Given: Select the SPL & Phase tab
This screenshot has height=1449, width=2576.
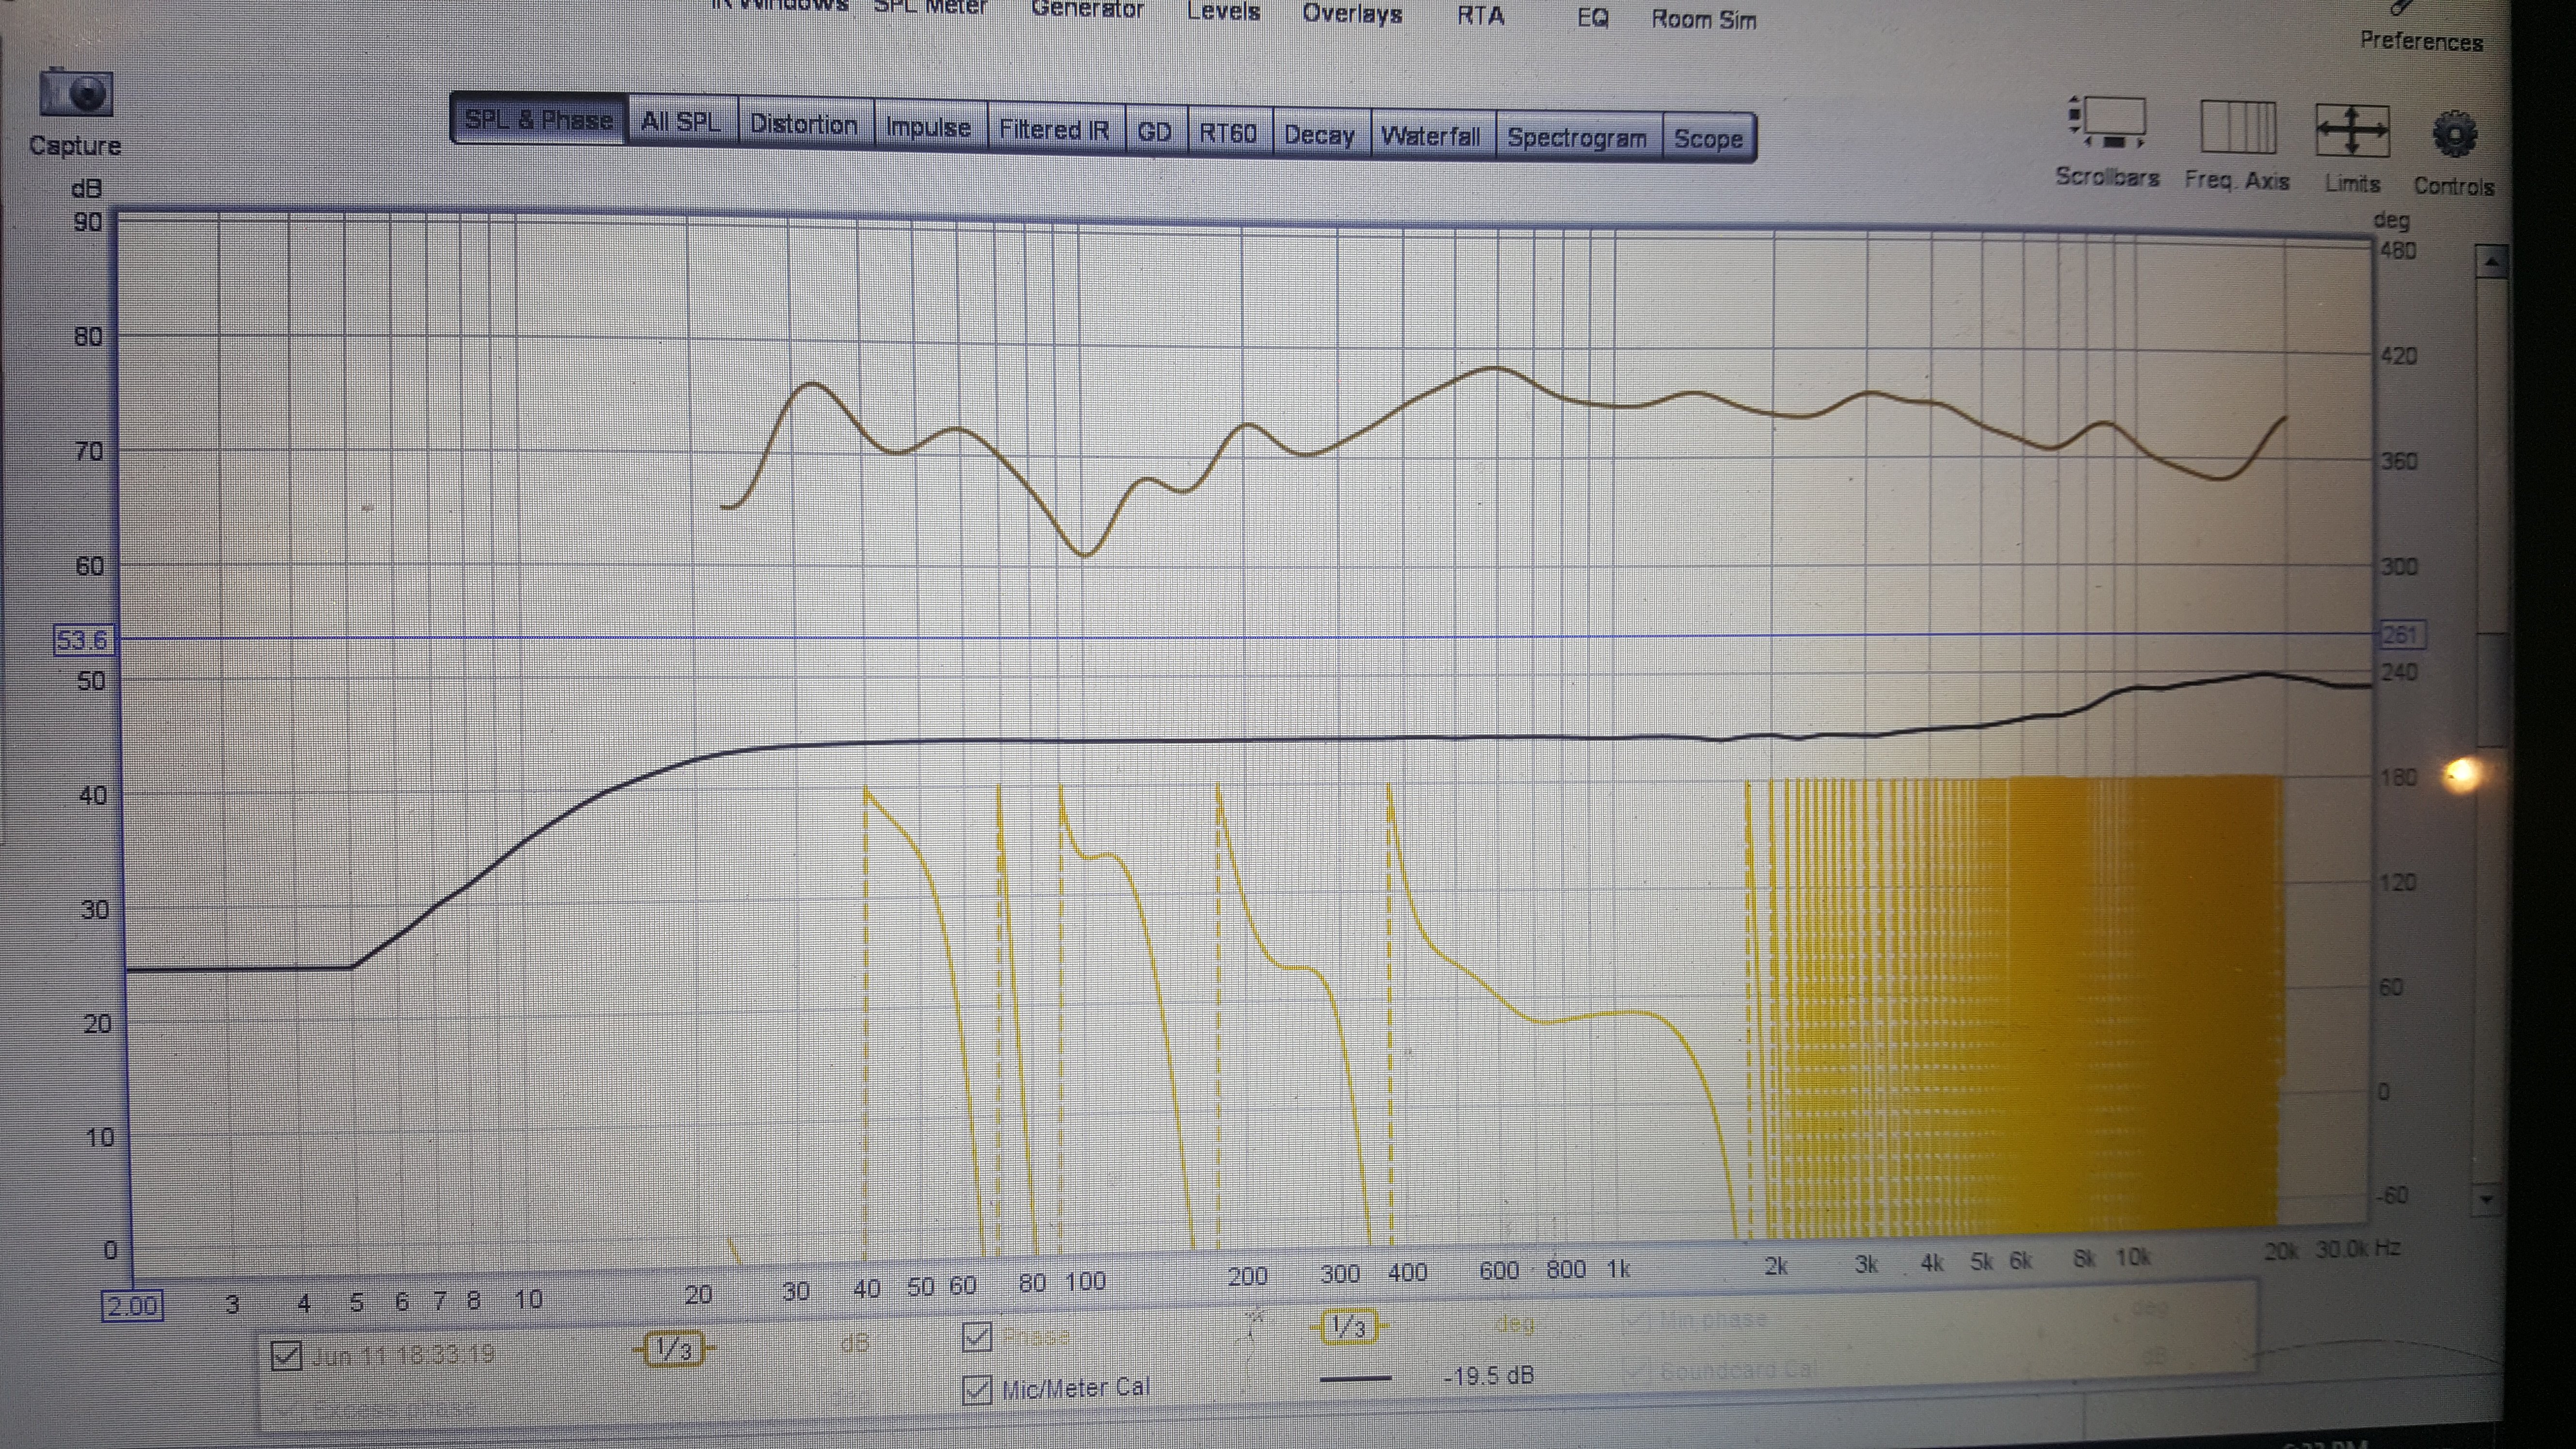Looking at the screenshot, I should click(x=539, y=120).
